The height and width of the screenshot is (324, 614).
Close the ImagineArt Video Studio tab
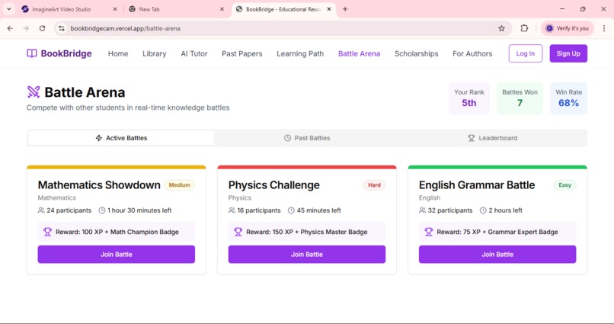pyautogui.click(x=115, y=9)
